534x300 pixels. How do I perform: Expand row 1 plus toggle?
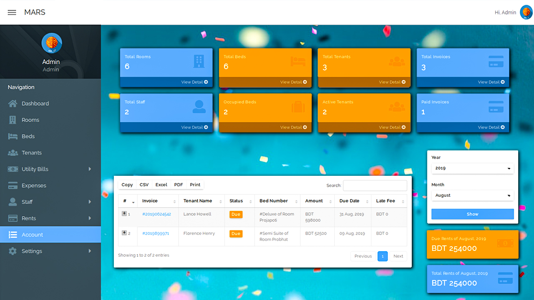(x=124, y=214)
